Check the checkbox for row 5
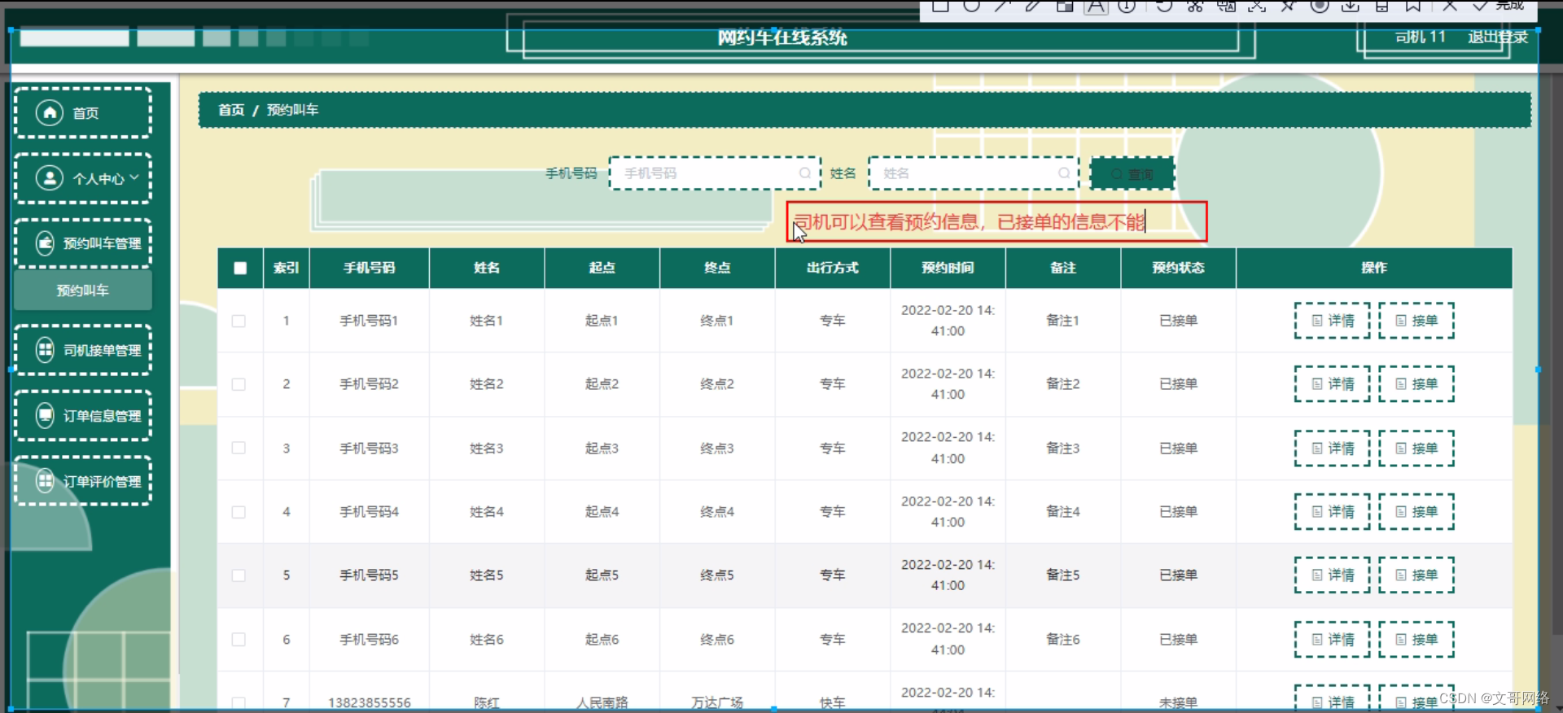 pos(239,575)
